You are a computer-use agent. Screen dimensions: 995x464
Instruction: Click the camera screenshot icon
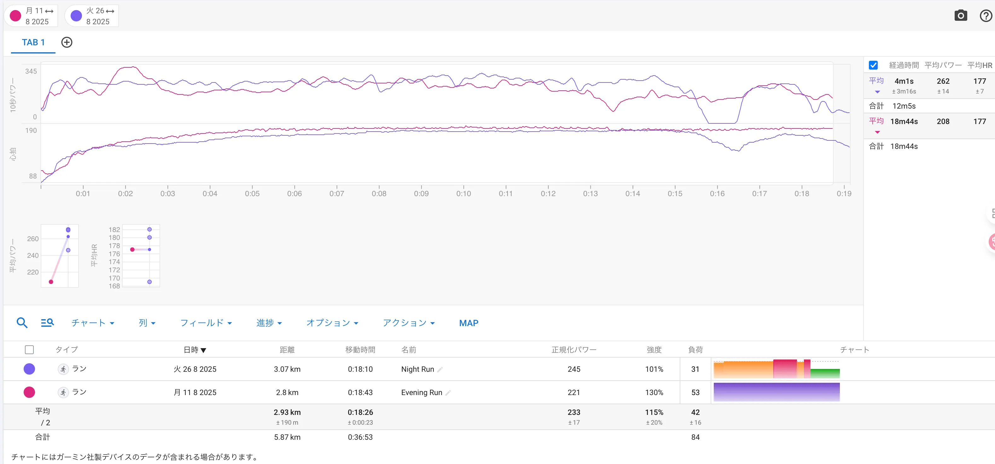(960, 16)
